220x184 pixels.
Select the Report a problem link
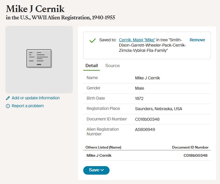[28, 106]
